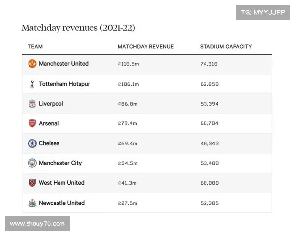
Task: Sort by STADIUM CAPACITY column header
Action: 226,47
